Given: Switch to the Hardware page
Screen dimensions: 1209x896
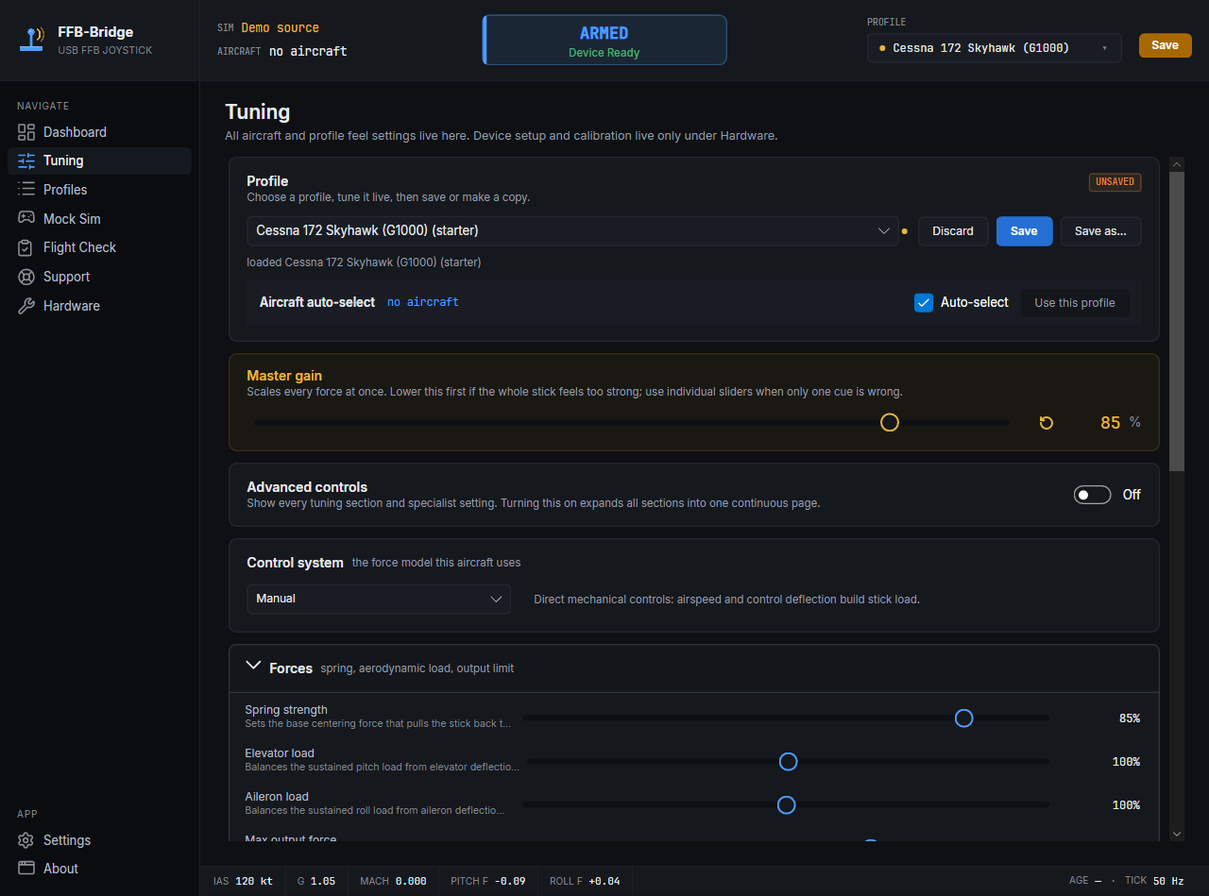Looking at the screenshot, I should click(99, 306).
